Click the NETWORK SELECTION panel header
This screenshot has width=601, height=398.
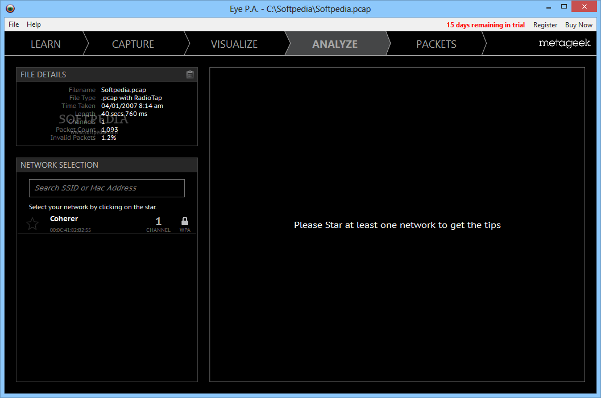(107, 165)
